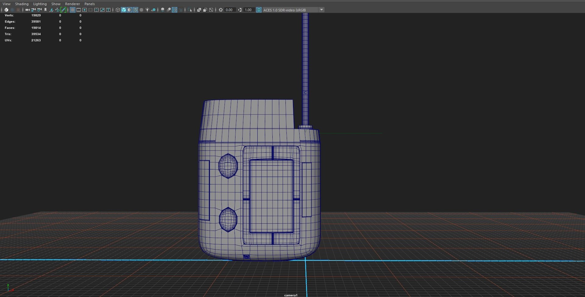Toggle Multisample Anti-aliasing
Image resolution: width=585 pixels, height=297 pixels.
pos(175,10)
